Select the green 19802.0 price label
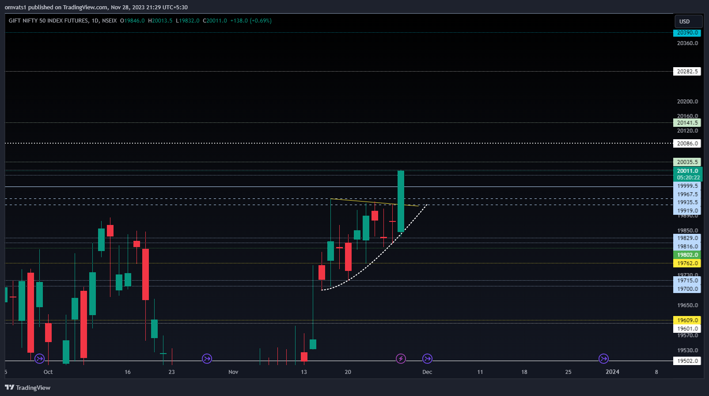 coord(687,255)
